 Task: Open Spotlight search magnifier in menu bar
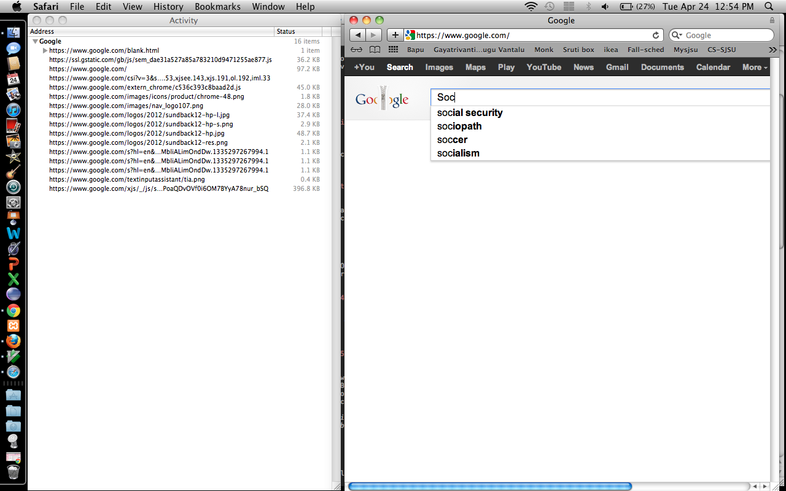769,6
